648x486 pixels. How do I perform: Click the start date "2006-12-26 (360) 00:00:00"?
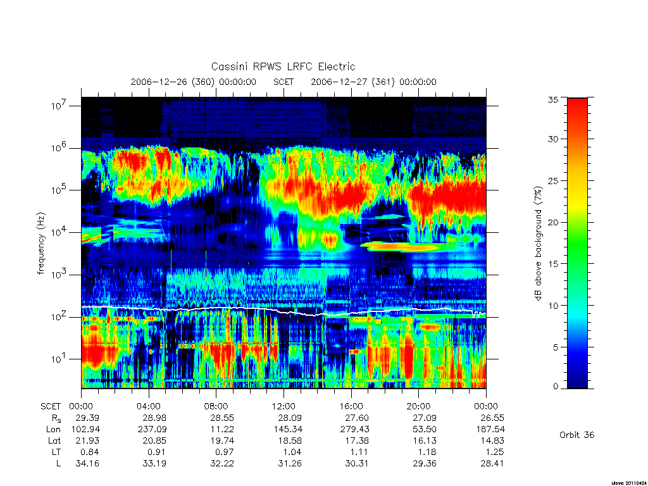[194, 82]
